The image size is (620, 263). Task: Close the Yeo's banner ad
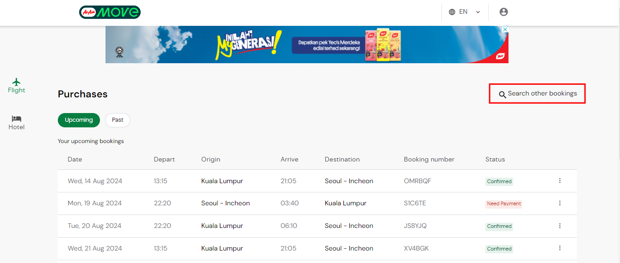505,30
